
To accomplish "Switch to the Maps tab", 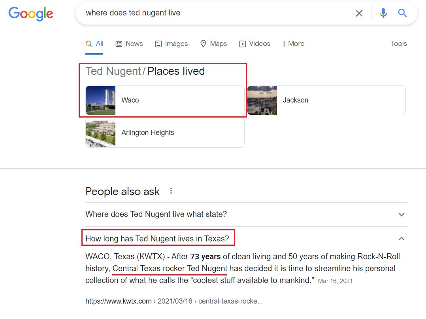I will (x=213, y=44).
